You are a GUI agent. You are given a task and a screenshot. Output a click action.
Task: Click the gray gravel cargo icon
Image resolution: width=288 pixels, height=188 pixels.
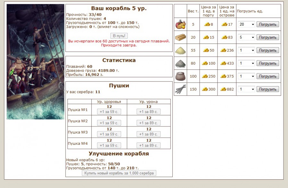[181, 63]
